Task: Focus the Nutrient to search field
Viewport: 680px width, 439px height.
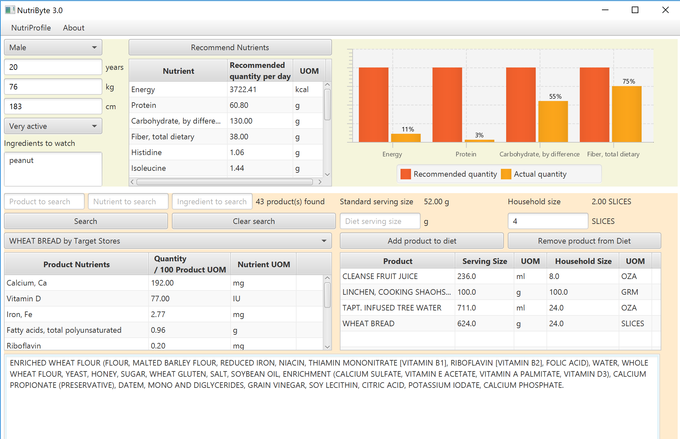Action: coord(128,202)
